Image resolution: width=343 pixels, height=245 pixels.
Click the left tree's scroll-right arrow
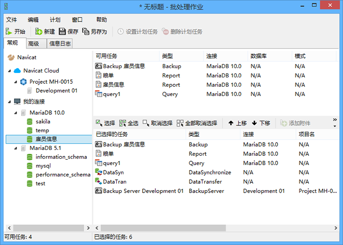click(88, 228)
